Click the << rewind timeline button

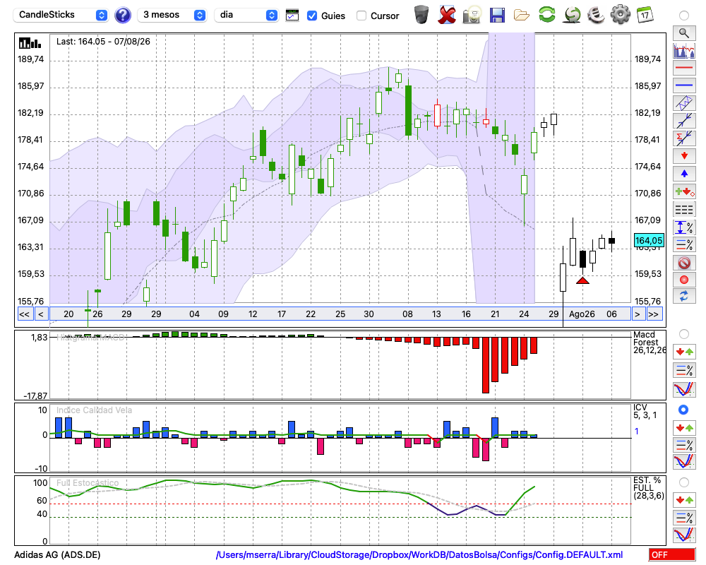pyautogui.click(x=25, y=314)
